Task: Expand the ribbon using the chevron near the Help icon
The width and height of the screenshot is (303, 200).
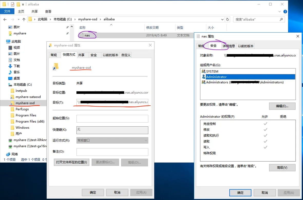Action: coord(280,11)
